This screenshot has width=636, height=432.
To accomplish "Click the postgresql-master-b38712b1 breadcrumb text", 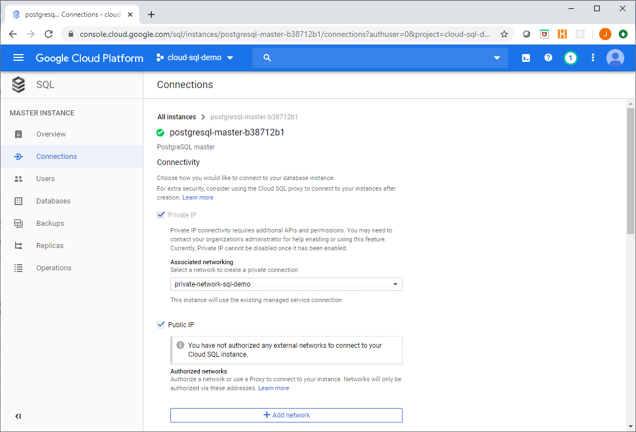I will (254, 117).
